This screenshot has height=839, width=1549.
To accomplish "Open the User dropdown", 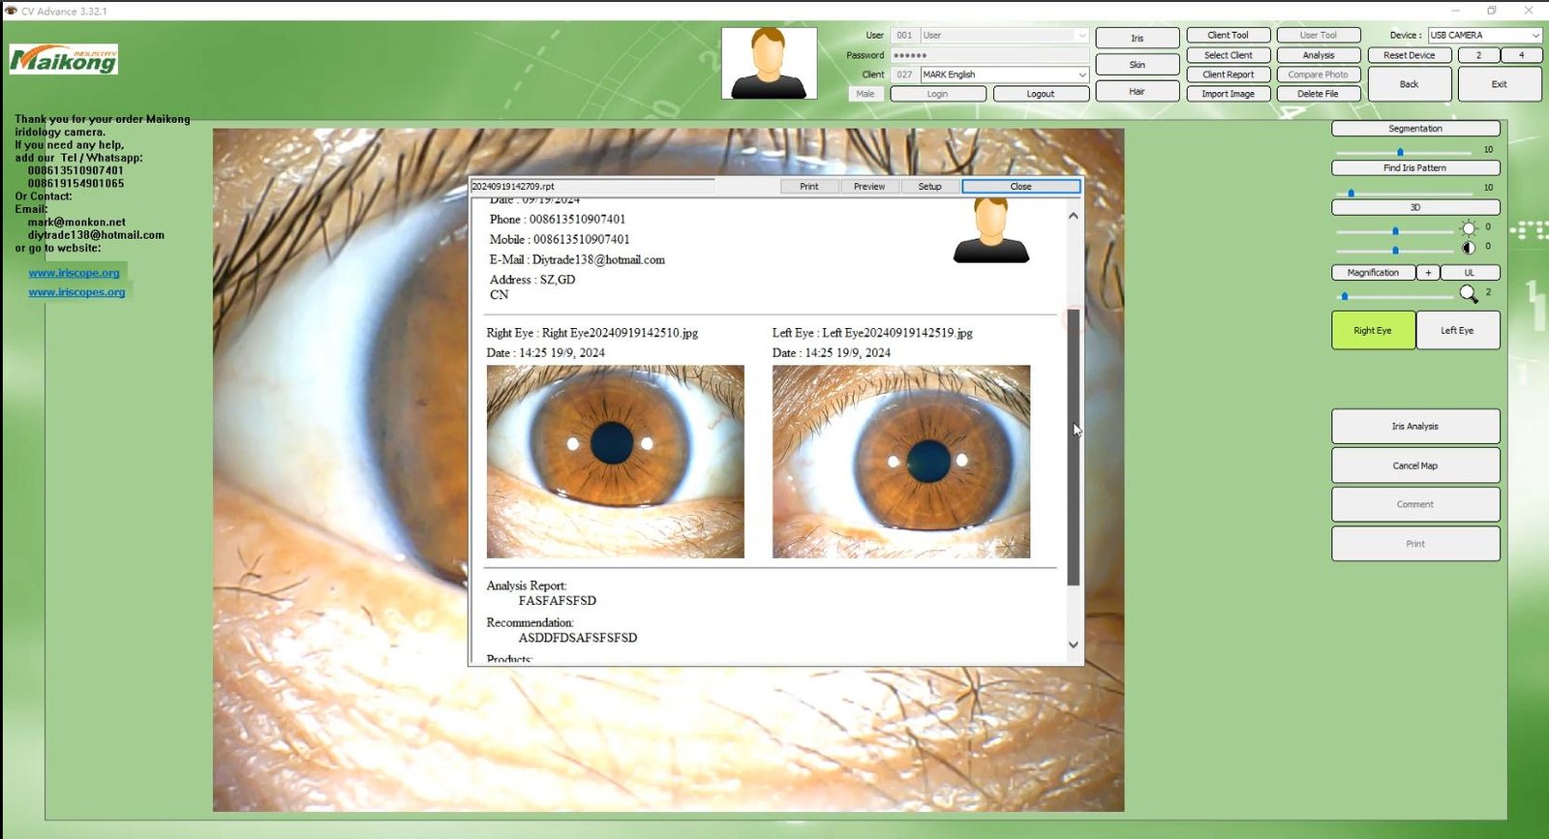I will [x=1004, y=35].
